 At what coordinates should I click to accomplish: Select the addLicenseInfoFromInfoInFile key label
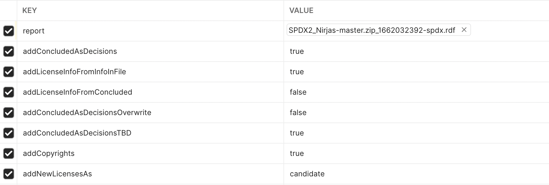coord(74,72)
